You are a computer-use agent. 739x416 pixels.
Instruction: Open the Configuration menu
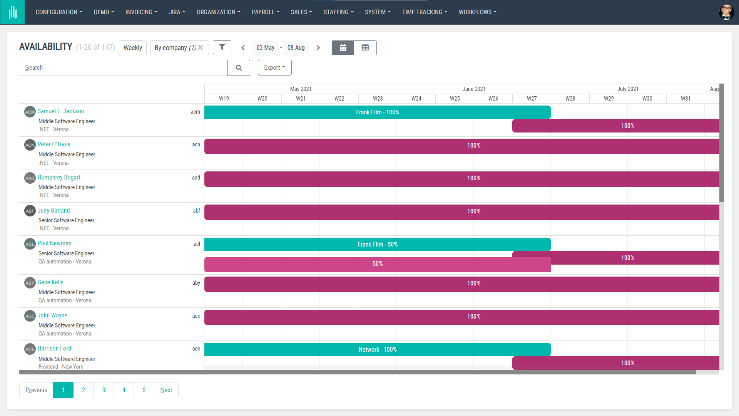point(59,12)
